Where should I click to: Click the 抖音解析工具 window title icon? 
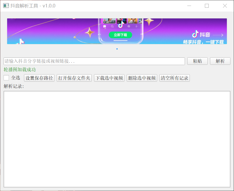6,6
